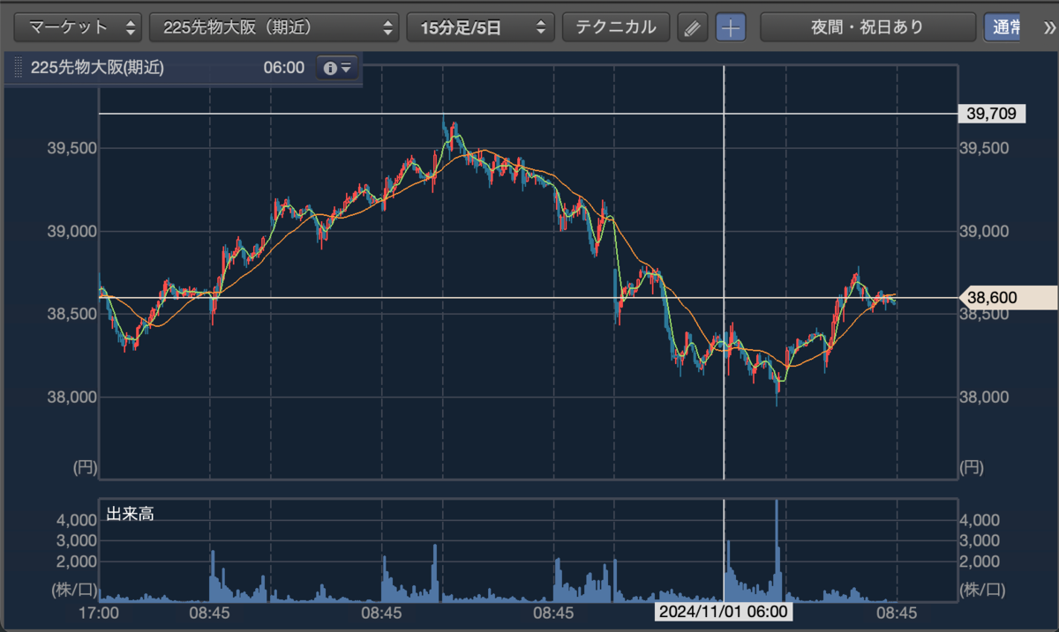Open the マーケット dropdown
The image size is (1059, 632).
coord(78,27)
